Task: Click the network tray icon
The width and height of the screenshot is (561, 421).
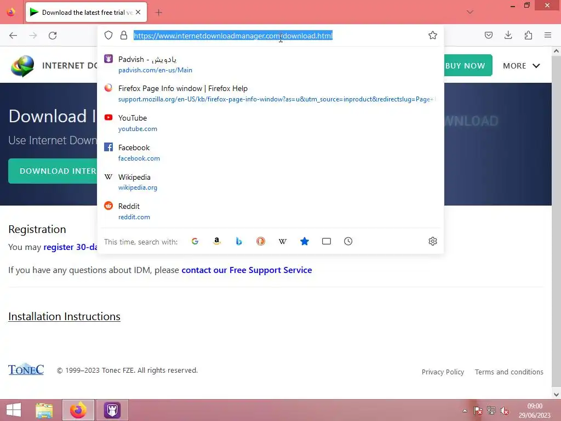Action: point(491,411)
